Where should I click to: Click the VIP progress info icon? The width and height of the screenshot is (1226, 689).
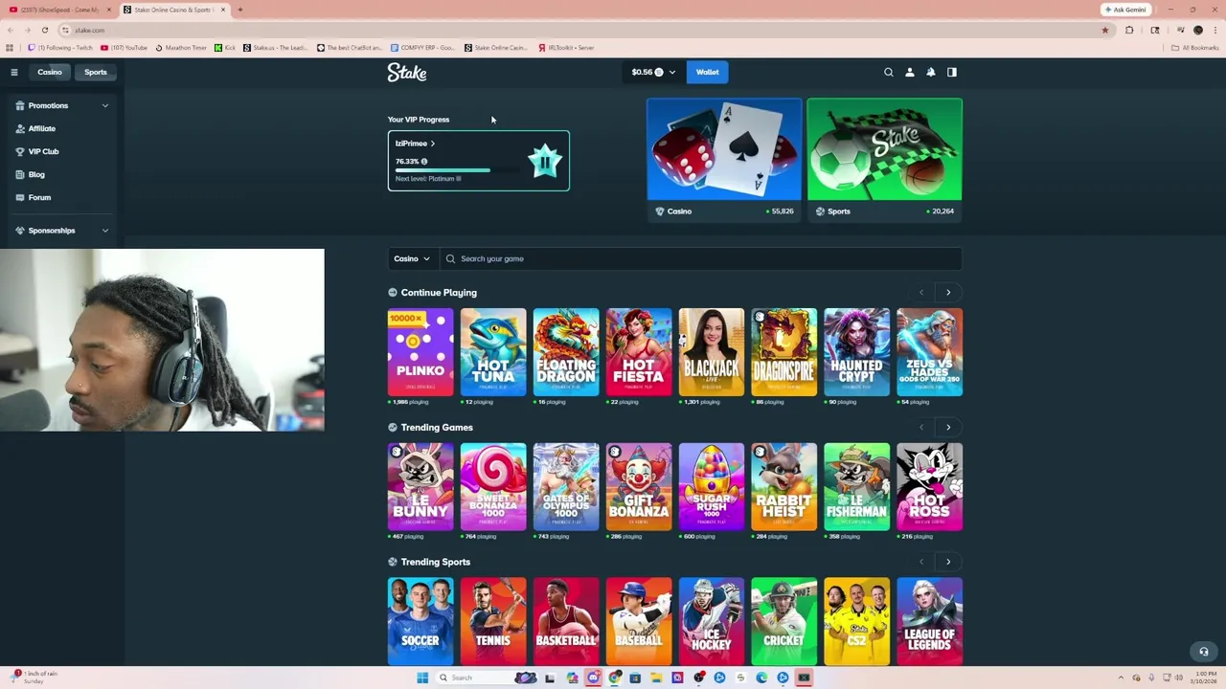(x=423, y=162)
